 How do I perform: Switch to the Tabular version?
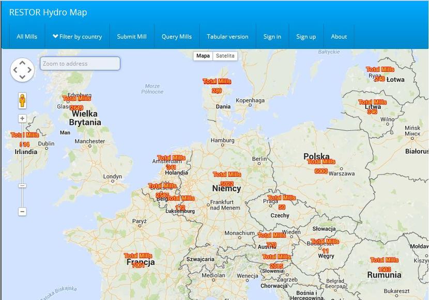pyautogui.click(x=227, y=37)
